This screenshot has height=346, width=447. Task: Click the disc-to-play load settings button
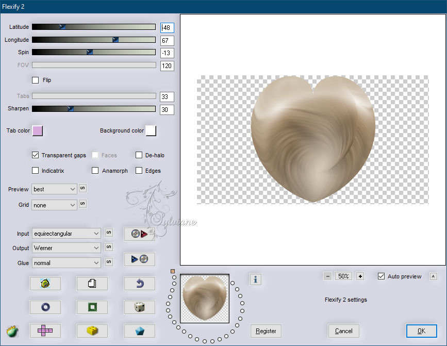click(140, 234)
